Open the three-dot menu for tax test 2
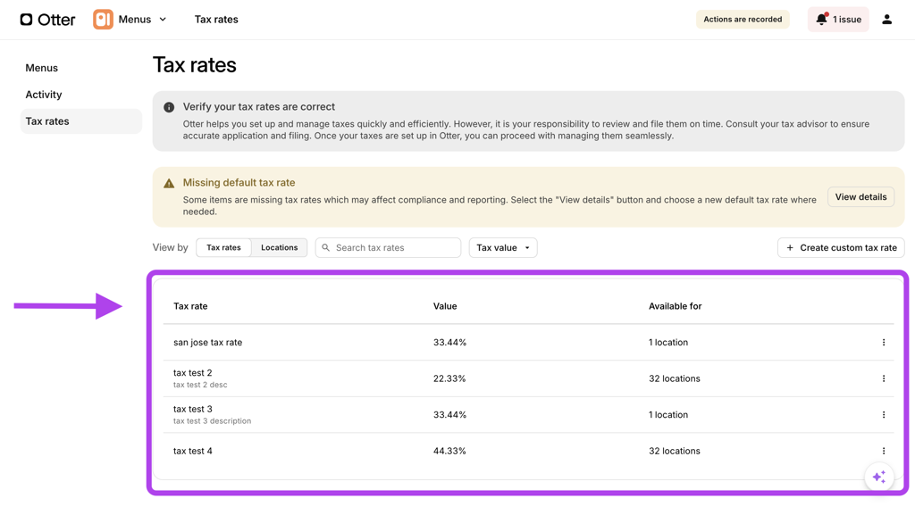915x515 pixels. click(884, 378)
